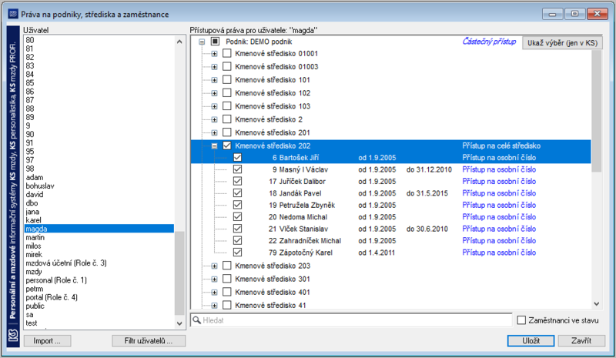Select 'portal (Role č. 4)' entry
This screenshot has height=358, width=616.
52,297
